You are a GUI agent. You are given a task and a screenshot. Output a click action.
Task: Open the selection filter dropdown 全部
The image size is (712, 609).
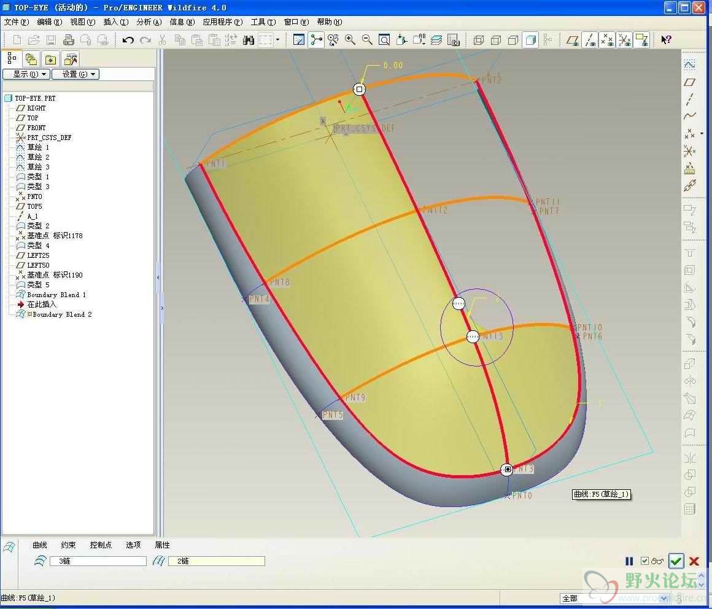(x=615, y=599)
